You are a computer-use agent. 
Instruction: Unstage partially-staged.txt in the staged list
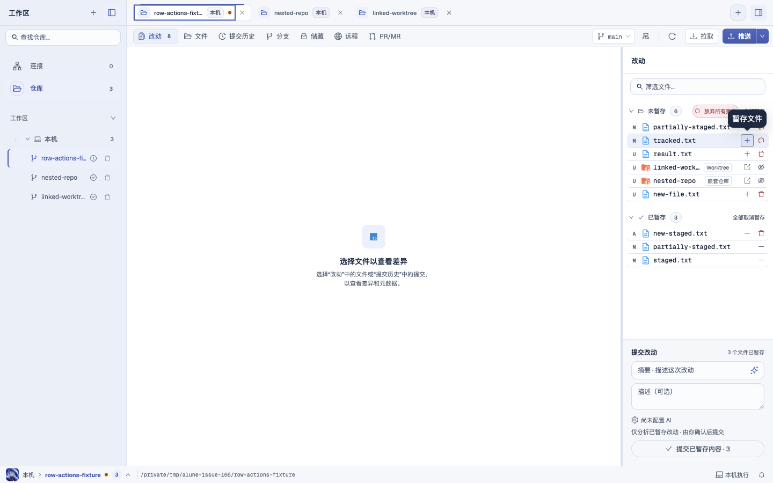point(761,247)
